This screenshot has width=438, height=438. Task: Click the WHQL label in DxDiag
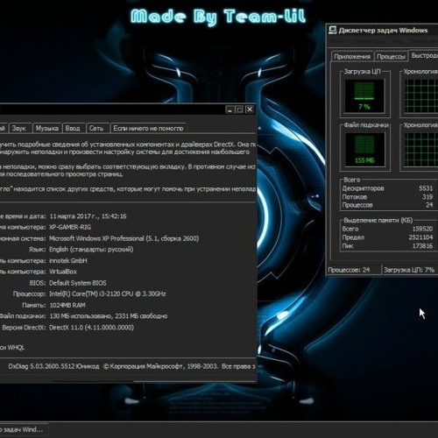12,348
